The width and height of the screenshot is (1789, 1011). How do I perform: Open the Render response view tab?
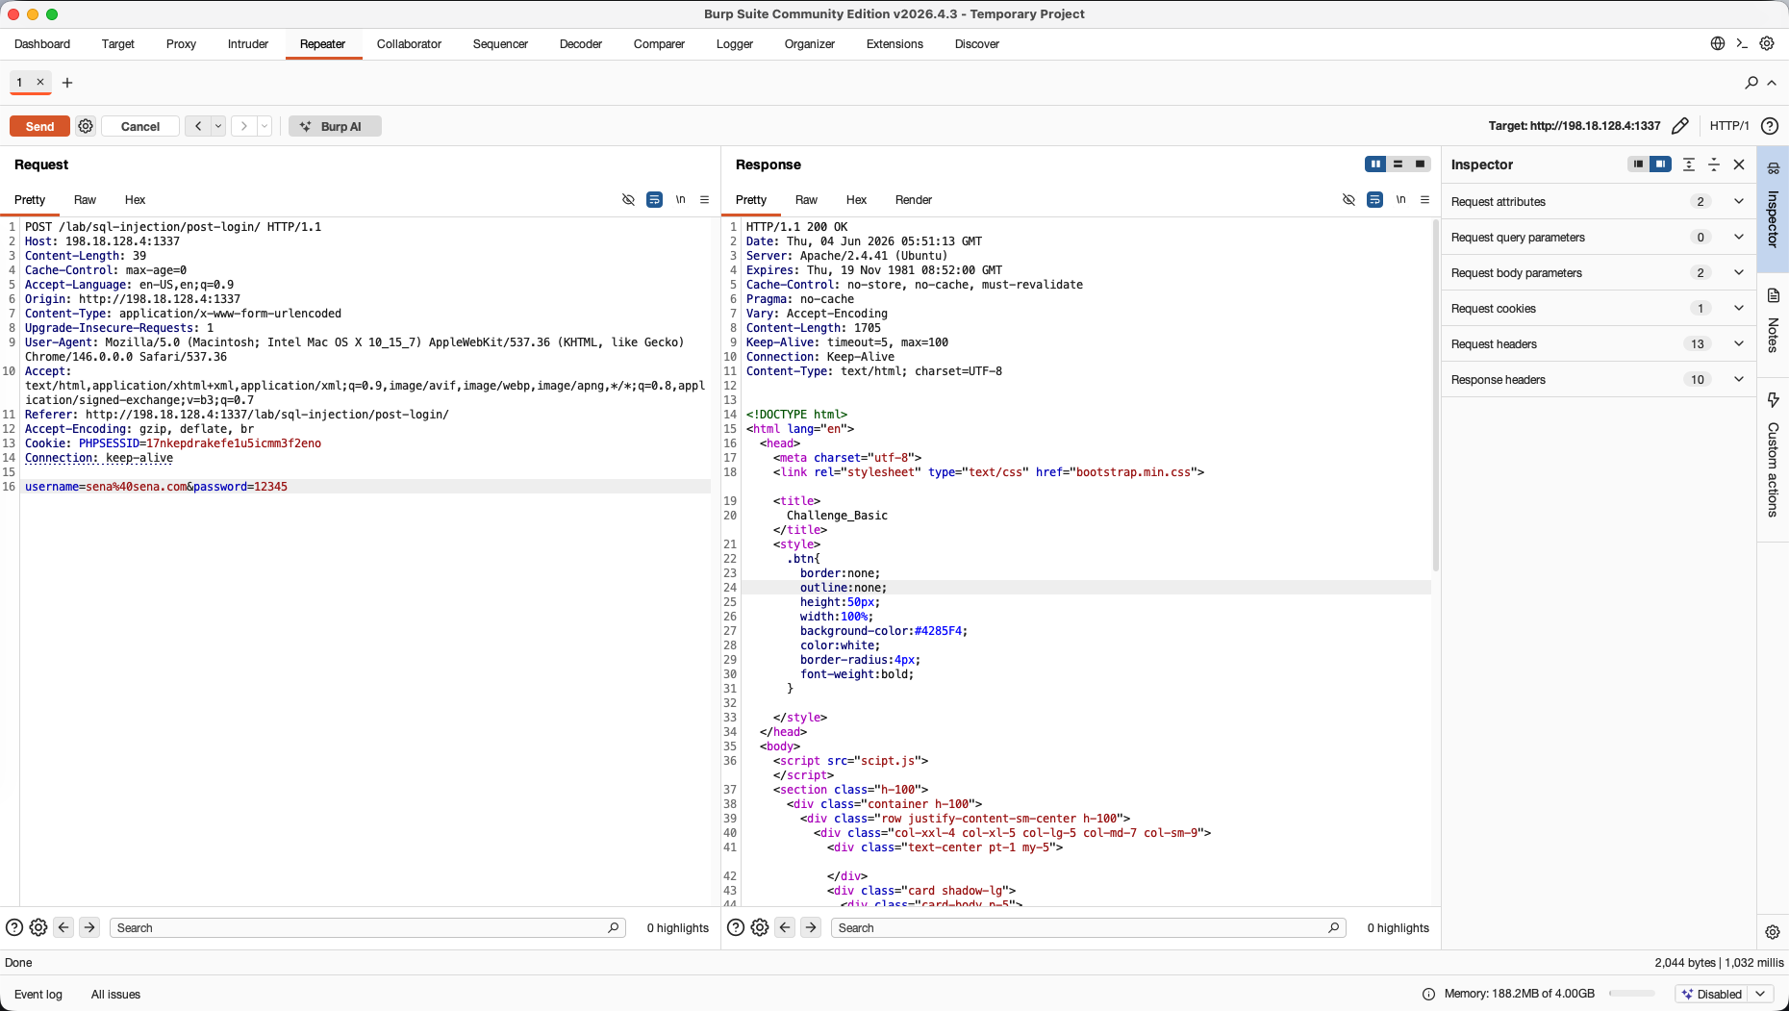pos(914,200)
